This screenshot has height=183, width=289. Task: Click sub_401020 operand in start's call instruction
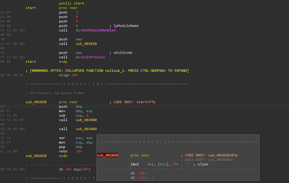[86, 44]
